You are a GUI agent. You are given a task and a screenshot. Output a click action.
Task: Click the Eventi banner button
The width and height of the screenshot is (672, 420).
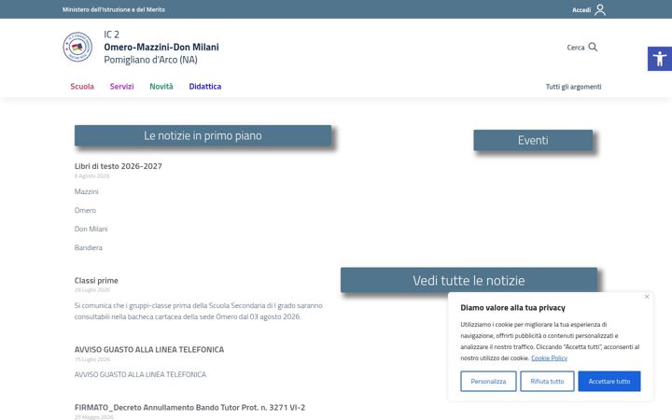tap(533, 140)
